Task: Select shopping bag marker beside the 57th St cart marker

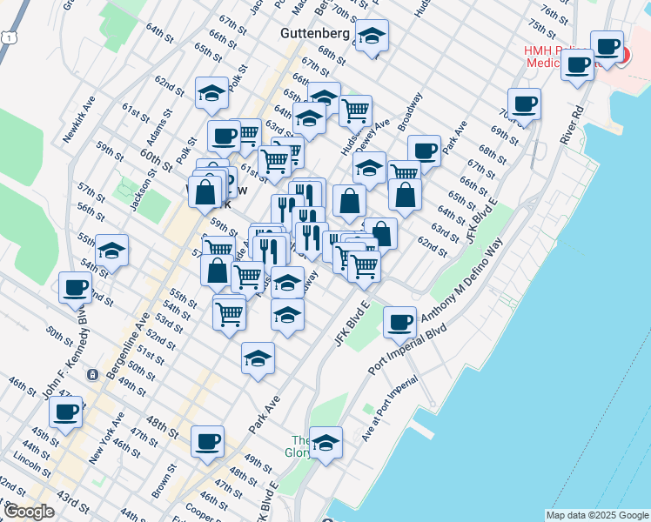Action: click(x=217, y=271)
